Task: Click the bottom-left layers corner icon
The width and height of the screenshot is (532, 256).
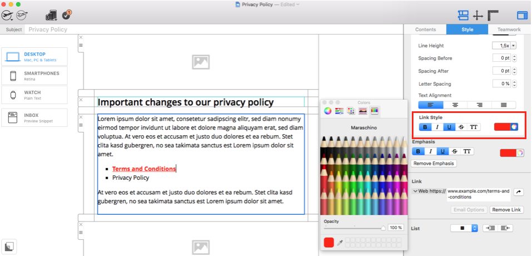Action: [9, 246]
